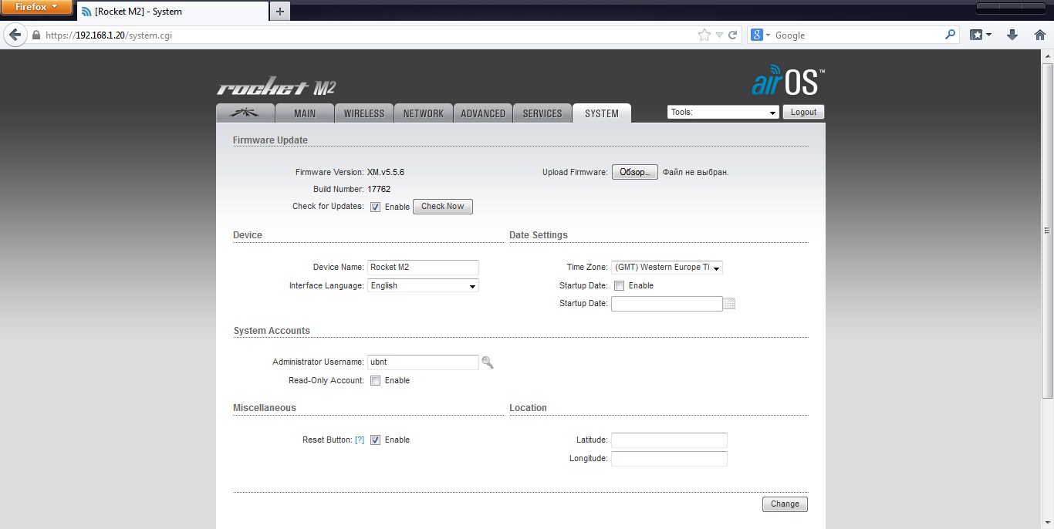Click the build number 17762
Viewport: 1054px width, 529px height.
(x=379, y=190)
